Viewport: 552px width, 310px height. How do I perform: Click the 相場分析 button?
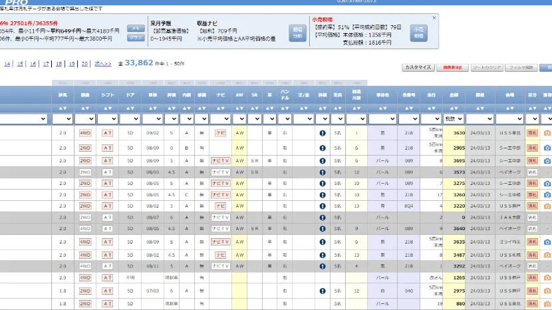coord(297,32)
